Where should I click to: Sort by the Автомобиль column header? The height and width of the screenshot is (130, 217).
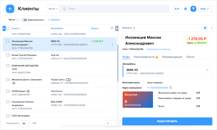57,28
